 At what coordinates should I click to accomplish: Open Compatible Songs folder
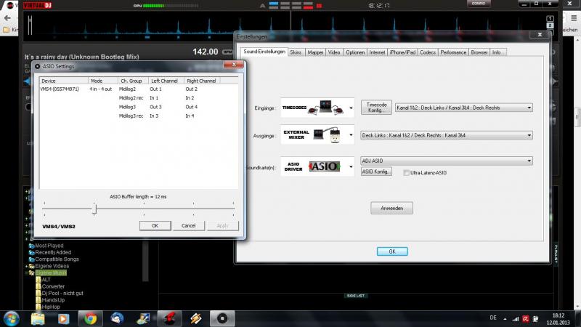click(x=57, y=259)
